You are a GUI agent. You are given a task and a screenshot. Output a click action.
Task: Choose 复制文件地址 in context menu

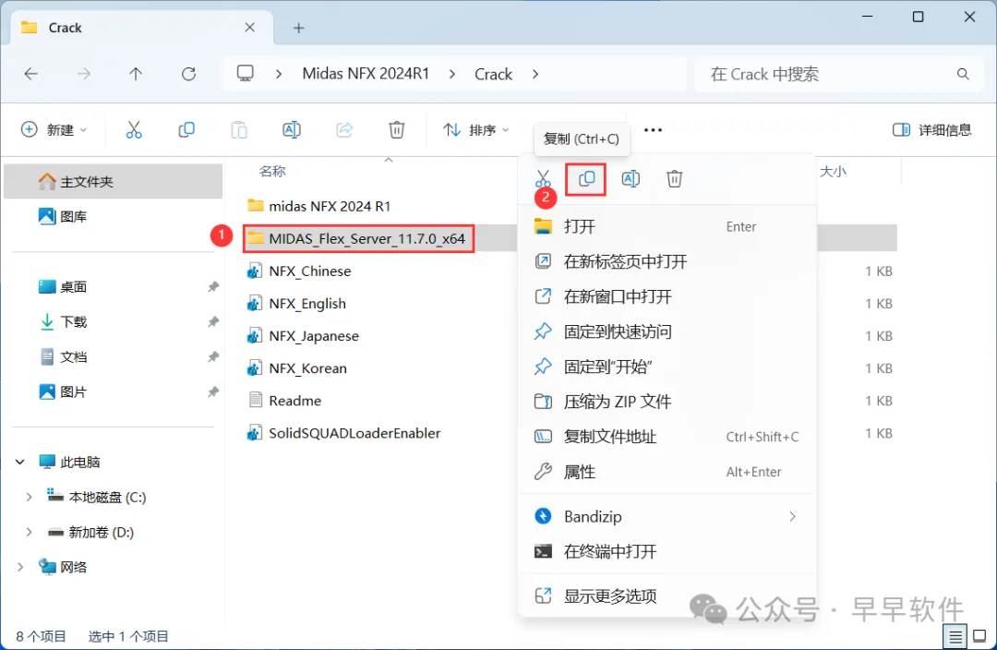pos(667,437)
